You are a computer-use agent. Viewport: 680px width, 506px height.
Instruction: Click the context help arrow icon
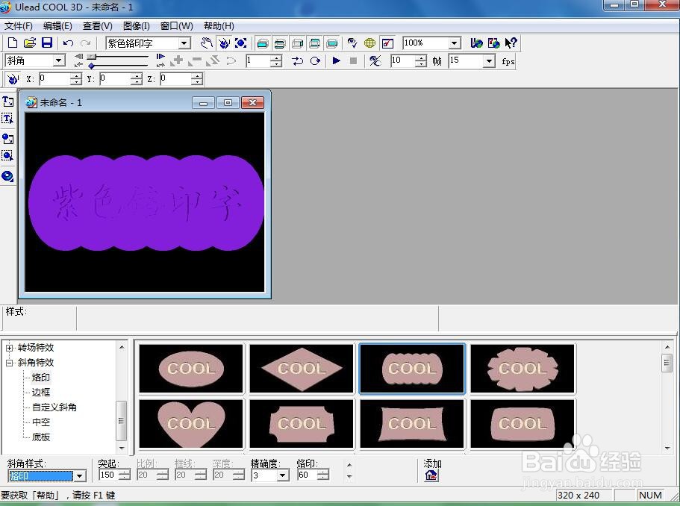[511, 43]
